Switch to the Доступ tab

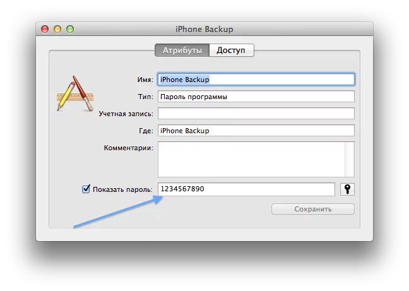[232, 50]
